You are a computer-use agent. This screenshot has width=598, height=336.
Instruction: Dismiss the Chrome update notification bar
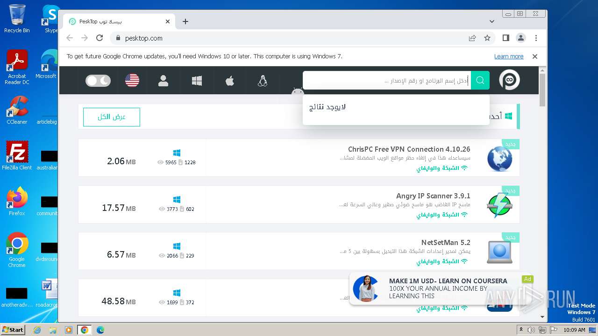tap(535, 56)
